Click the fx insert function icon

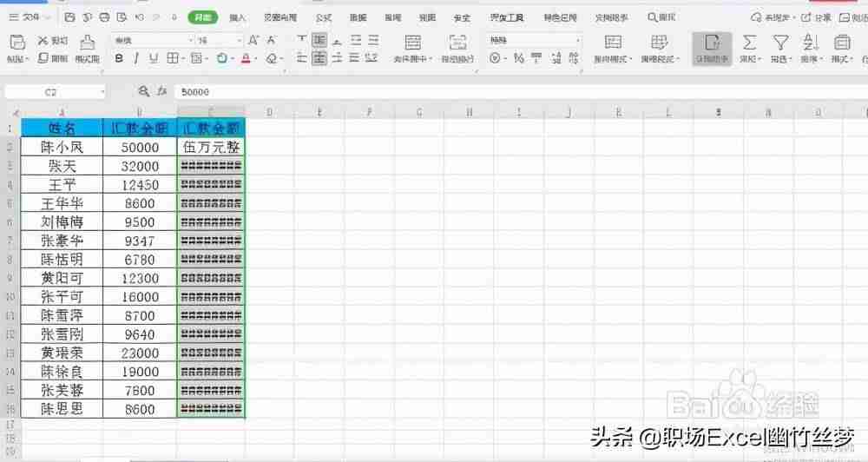click(161, 91)
